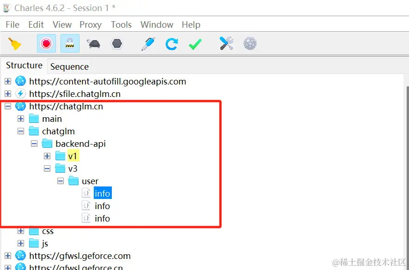Image resolution: width=409 pixels, height=270 pixels.
Task: Click globe icon of content-autofill.googleapis.com
Action: point(20,81)
